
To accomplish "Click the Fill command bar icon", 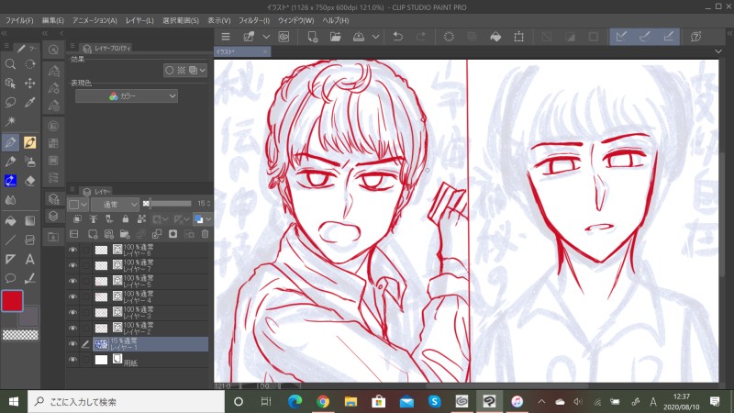I will (495, 37).
